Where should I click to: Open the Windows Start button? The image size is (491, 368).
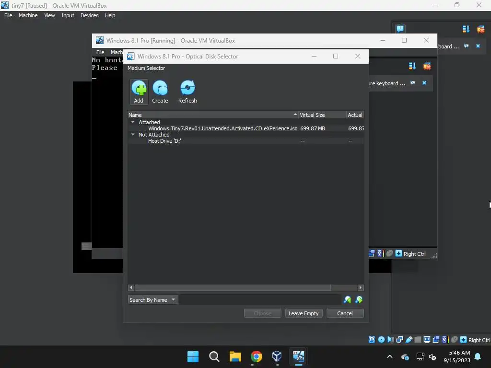[193, 356]
